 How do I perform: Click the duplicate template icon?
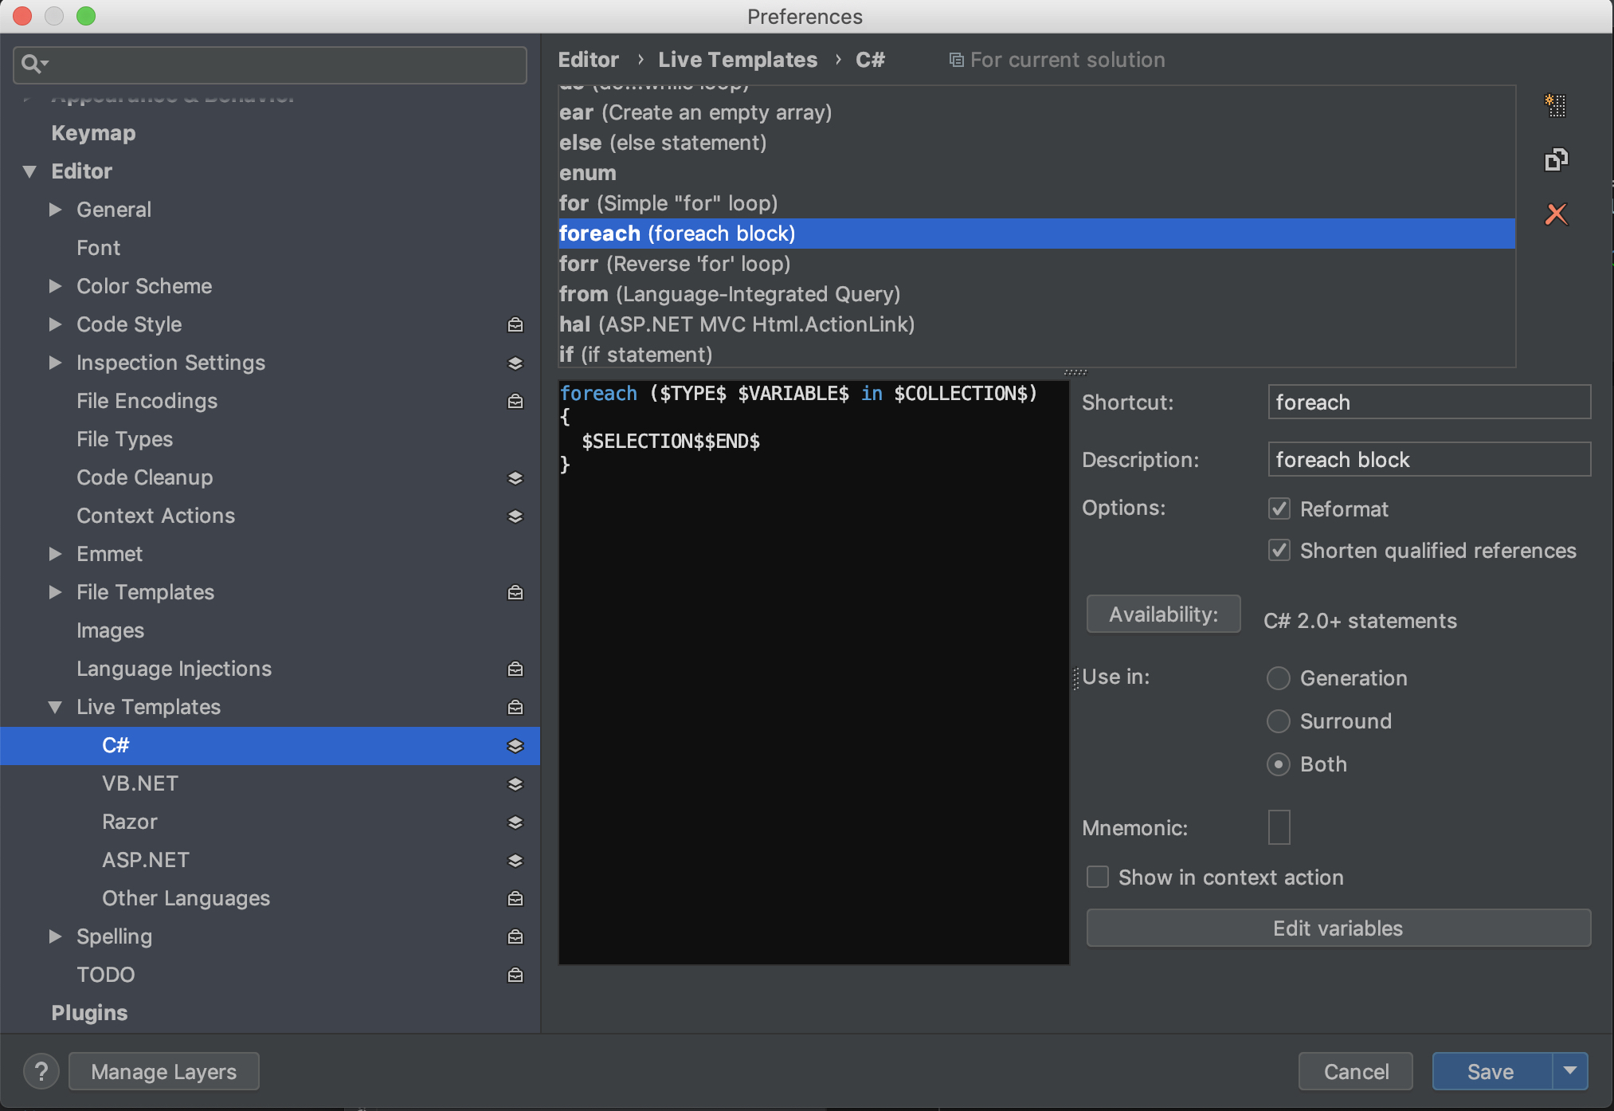coord(1555,159)
